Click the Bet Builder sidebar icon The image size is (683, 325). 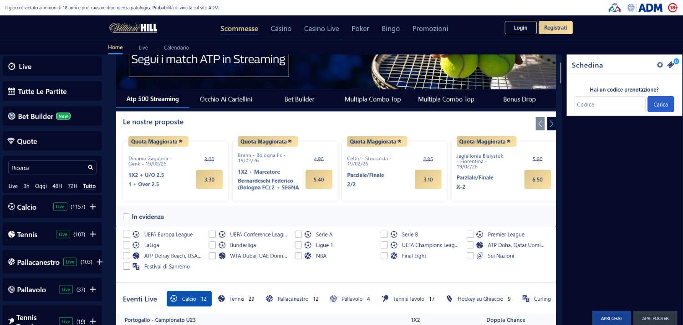tap(12, 116)
